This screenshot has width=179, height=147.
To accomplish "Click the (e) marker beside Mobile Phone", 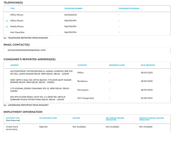I will (x=7, y=27).
